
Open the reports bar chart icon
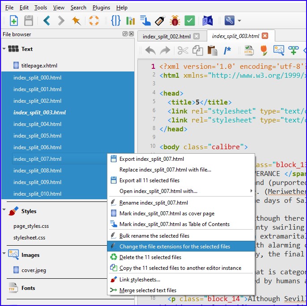[130, 21]
